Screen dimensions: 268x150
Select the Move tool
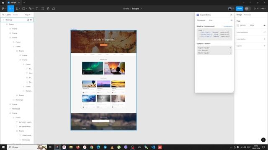(10, 8)
